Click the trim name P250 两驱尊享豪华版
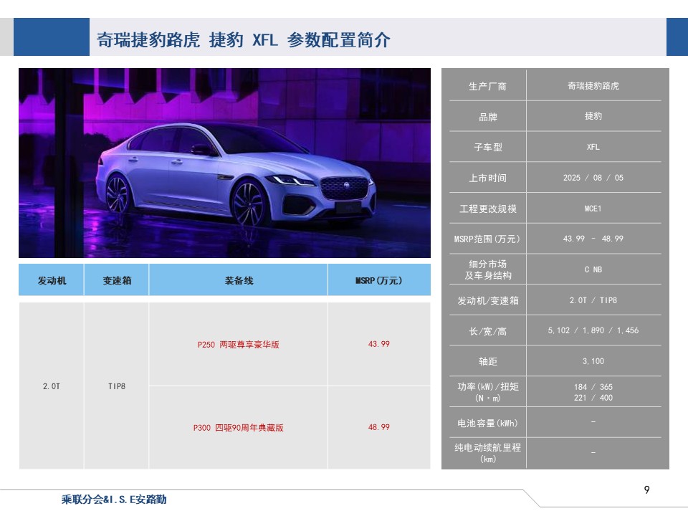This screenshot has width=688, height=516. pyautogui.click(x=238, y=345)
